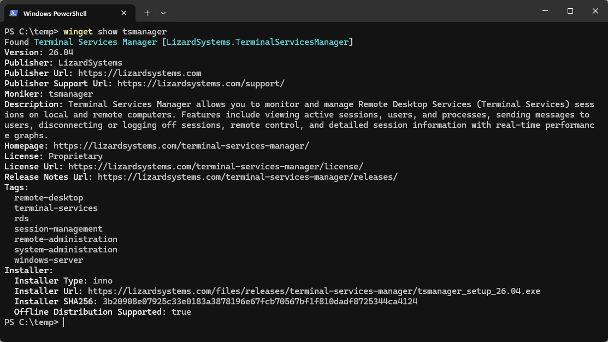The width and height of the screenshot is (608, 342).
Task: Open the Publisher Url lizardsystems.com link
Action: pyautogui.click(x=139, y=73)
